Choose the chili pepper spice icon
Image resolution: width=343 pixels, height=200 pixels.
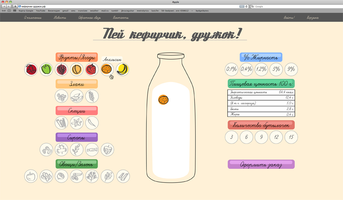pos(92,123)
